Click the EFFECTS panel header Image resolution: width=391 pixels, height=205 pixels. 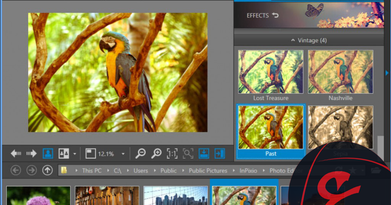tap(258, 15)
